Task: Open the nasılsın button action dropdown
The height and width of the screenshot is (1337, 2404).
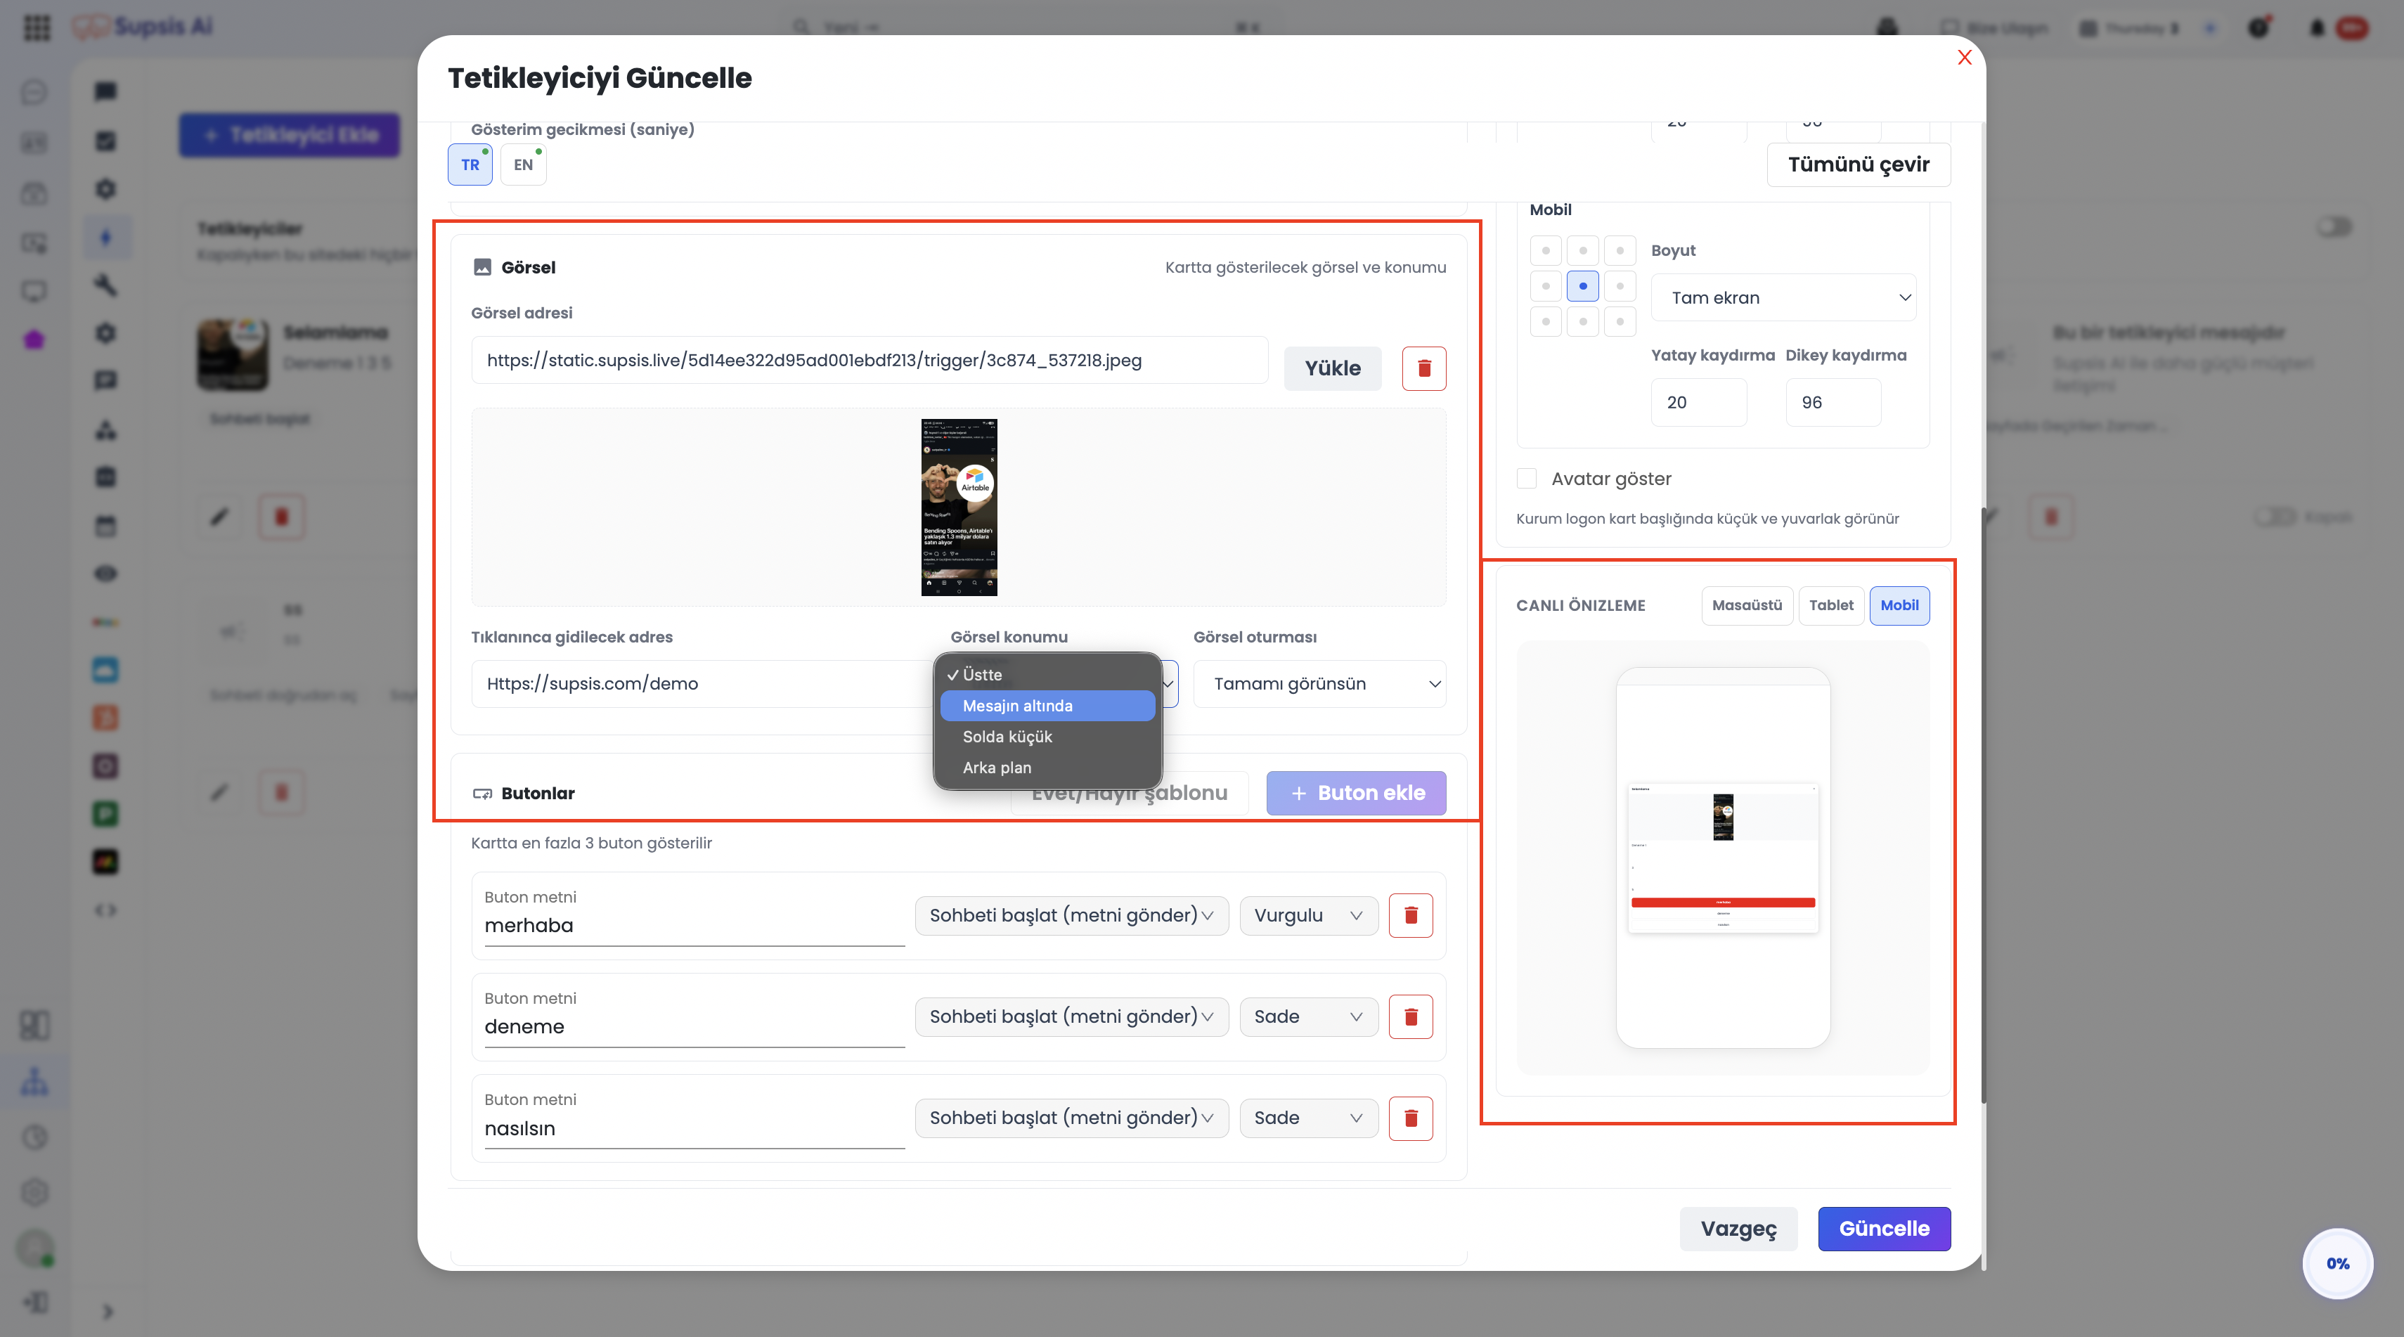Action: 1071,1118
